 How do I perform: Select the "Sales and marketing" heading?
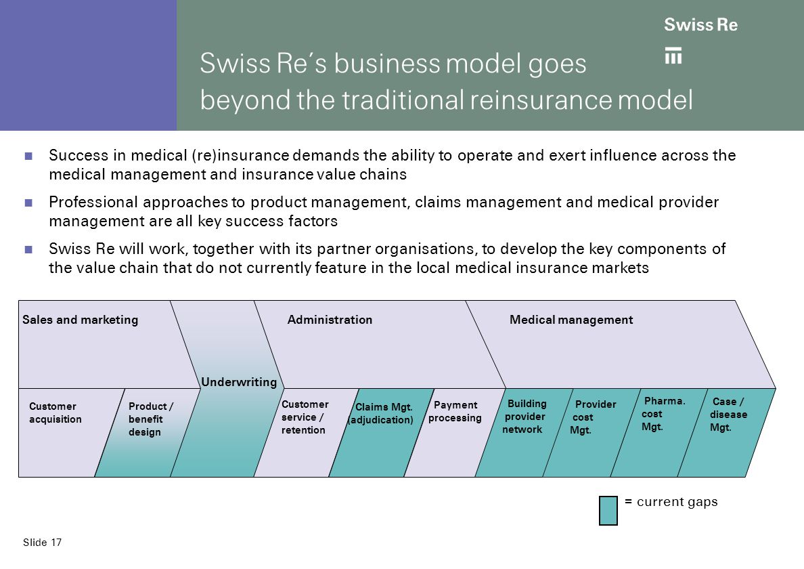[x=80, y=320]
